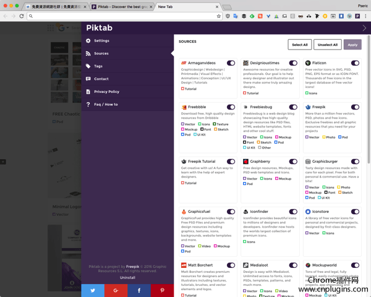The height and width of the screenshot is (297, 371).
Task: Click the Contact chat bubble icon
Action: (x=88, y=79)
